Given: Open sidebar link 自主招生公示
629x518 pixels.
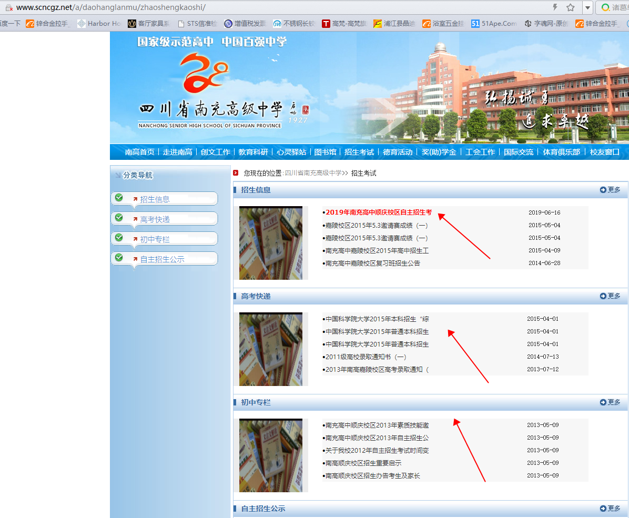Looking at the screenshot, I should click(162, 259).
